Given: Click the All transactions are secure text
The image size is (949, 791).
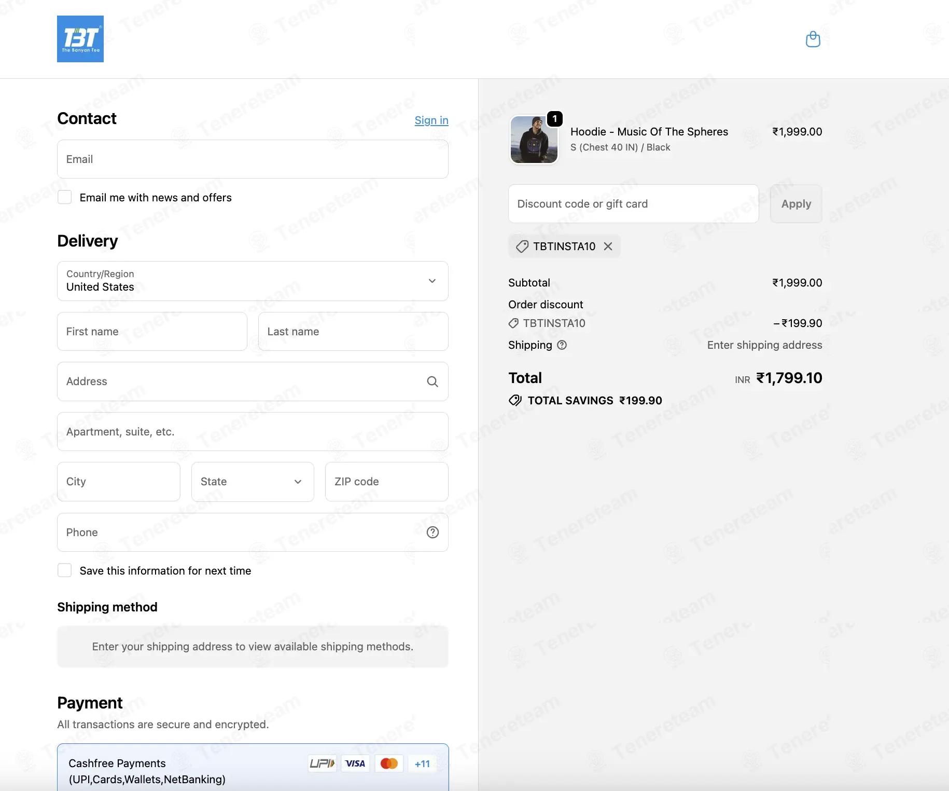Looking at the screenshot, I should point(163,725).
